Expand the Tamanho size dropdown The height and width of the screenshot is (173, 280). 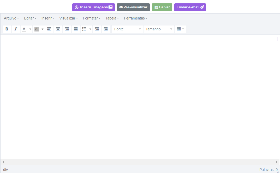(159, 29)
